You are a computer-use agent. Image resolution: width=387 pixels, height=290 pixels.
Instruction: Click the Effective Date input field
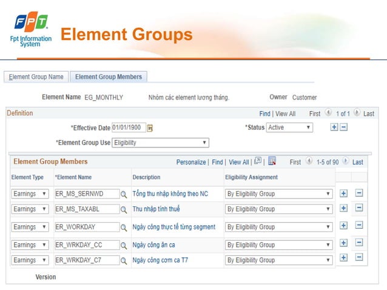(x=128, y=128)
